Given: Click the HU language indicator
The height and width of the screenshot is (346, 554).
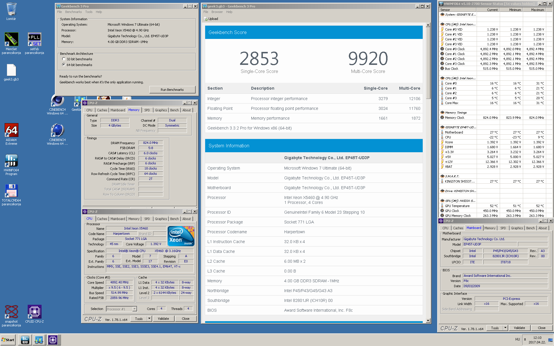Looking at the screenshot, I should (x=517, y=339).
